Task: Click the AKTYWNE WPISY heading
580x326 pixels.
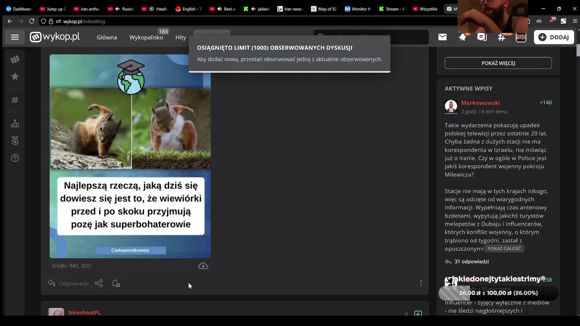Action: pyautogui.click(x=469, y=88)
